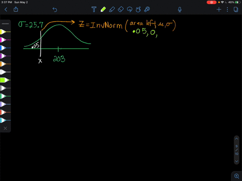Open the more options menu
Image resolution: width=242 pixels, height=181 pixels.
(x=227, y=10)
